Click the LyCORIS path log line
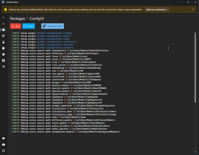The height and width of the screenshot is (155, 199). coord(51,59)
